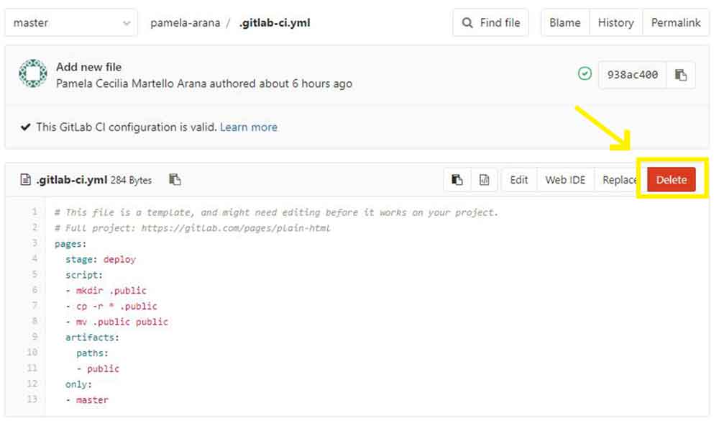Click the Edit button
Viewport: 719px width, 439px height.
519,180
